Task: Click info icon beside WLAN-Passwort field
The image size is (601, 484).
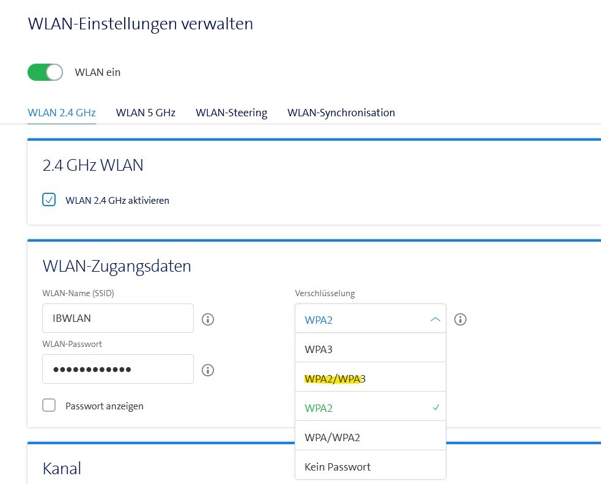Action: point(208,370)
